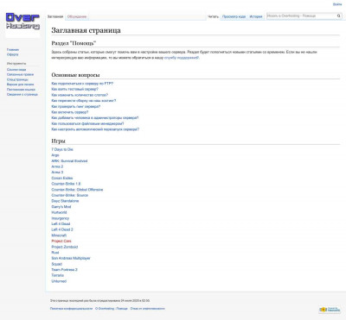Open the Squad link
This screenshot has height=320, width=346.
[57, 264]
